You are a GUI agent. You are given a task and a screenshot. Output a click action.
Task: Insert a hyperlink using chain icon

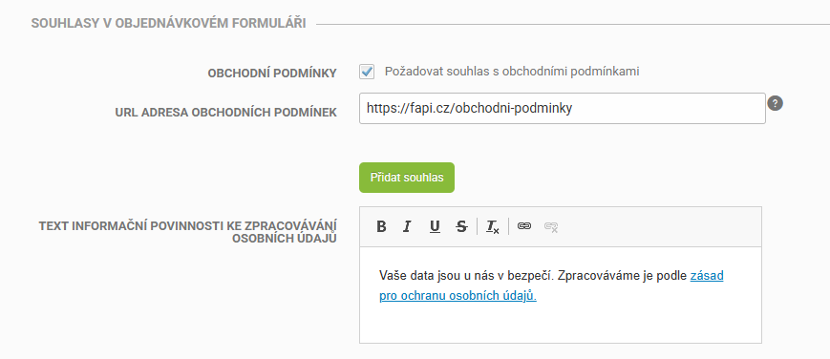coord(524,226)
